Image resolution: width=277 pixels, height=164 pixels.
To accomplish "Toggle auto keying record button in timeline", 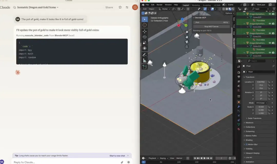I will click(187, 158).
